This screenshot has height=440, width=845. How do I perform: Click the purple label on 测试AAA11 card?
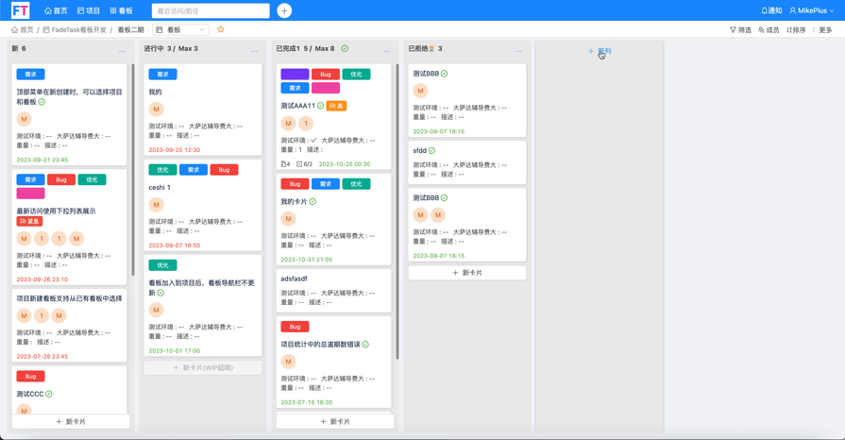point(295,74)
